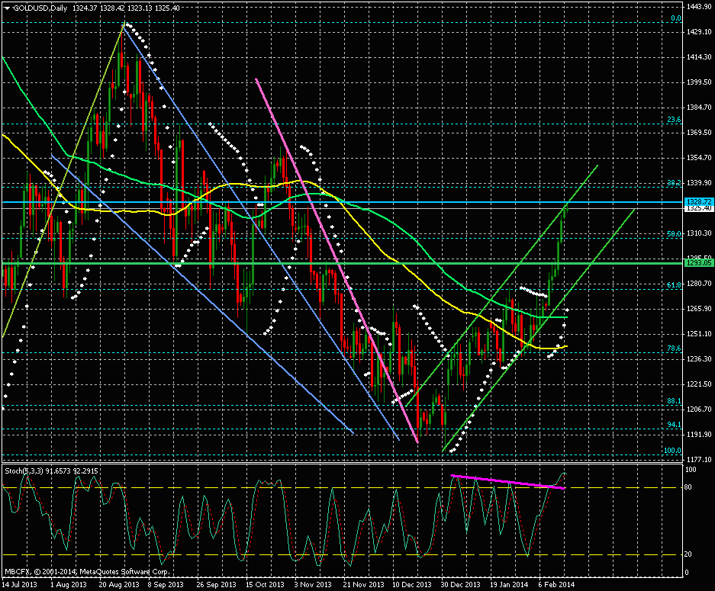Click the Fibonacci 23.6 level label
The image size is (715, 591).
(x=675, y=120)
